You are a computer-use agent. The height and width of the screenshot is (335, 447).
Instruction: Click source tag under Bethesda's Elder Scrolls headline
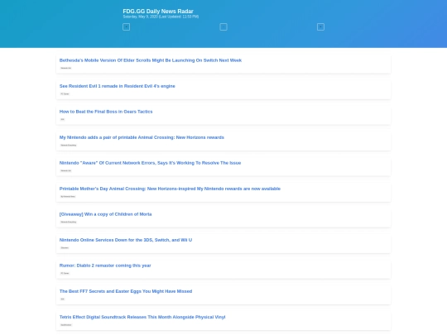[66, 68]
